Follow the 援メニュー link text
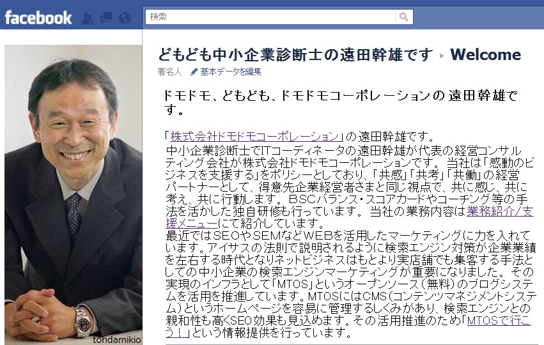544x345 pixels. (x=192, y=223)
